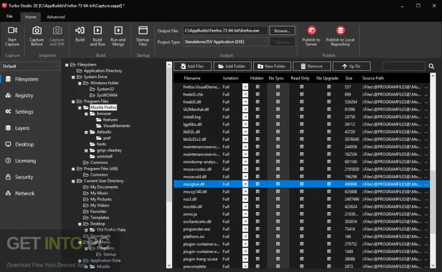
Task: Click the Add Folder button
Action: [233, 66]
